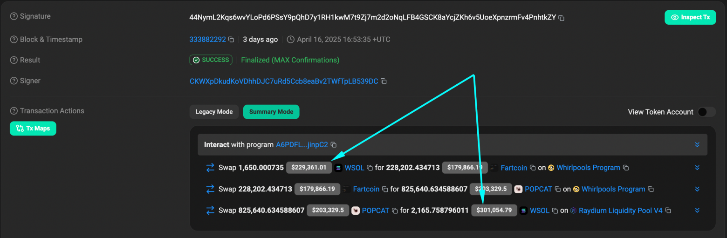Image resolution: width=727 pixels, height=238 pixels.
Task: Copy the block number 333882292
Action: (231, 40)
